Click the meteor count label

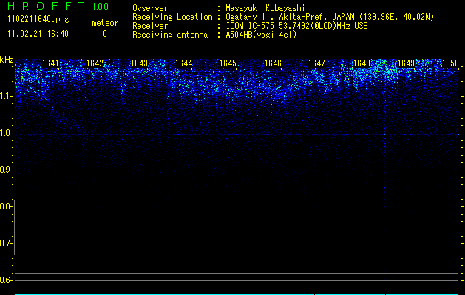tap(105, 23)
